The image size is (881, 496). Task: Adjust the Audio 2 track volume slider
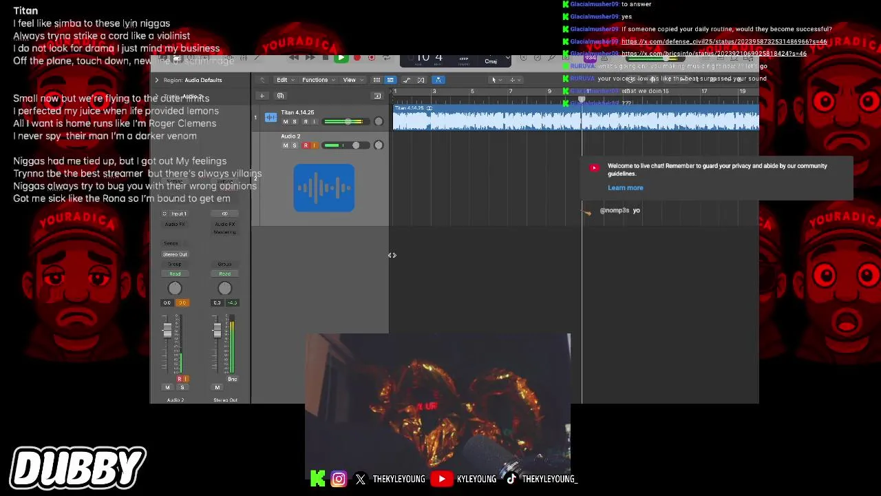[346, 145]
